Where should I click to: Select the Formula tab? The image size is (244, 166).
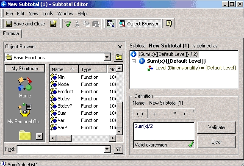(11, 33)
